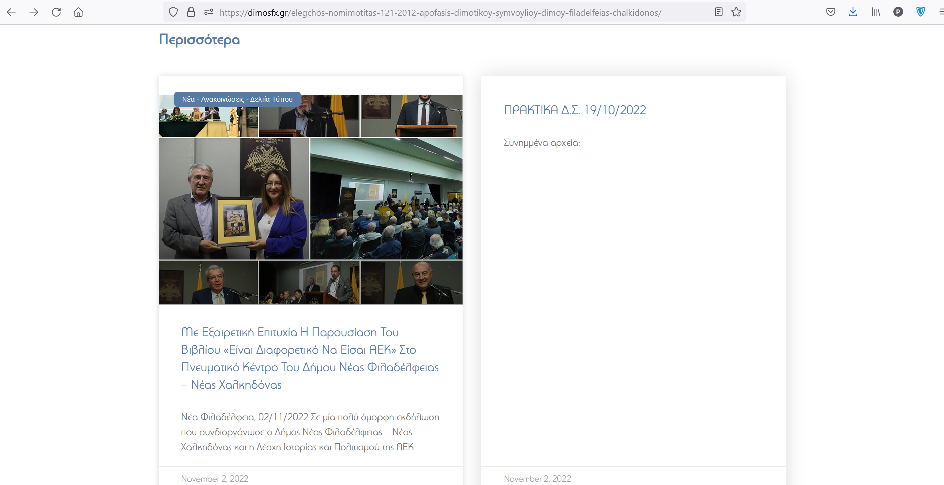Bookmark this page with the star

tap(736, 12)
